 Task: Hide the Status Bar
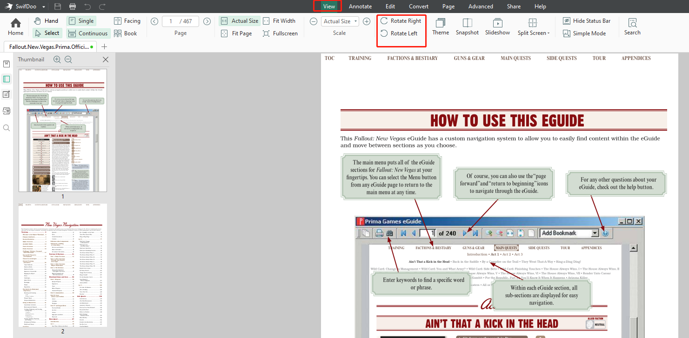point(586,21)
